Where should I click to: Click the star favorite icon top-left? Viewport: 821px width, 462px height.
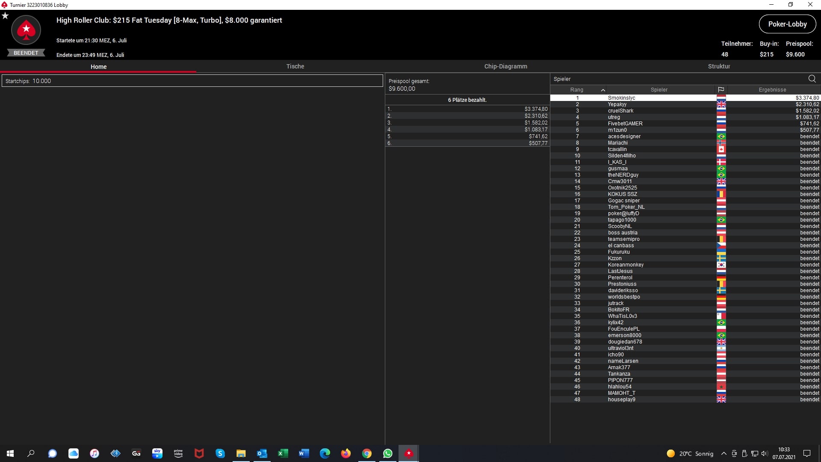[5, 16]
